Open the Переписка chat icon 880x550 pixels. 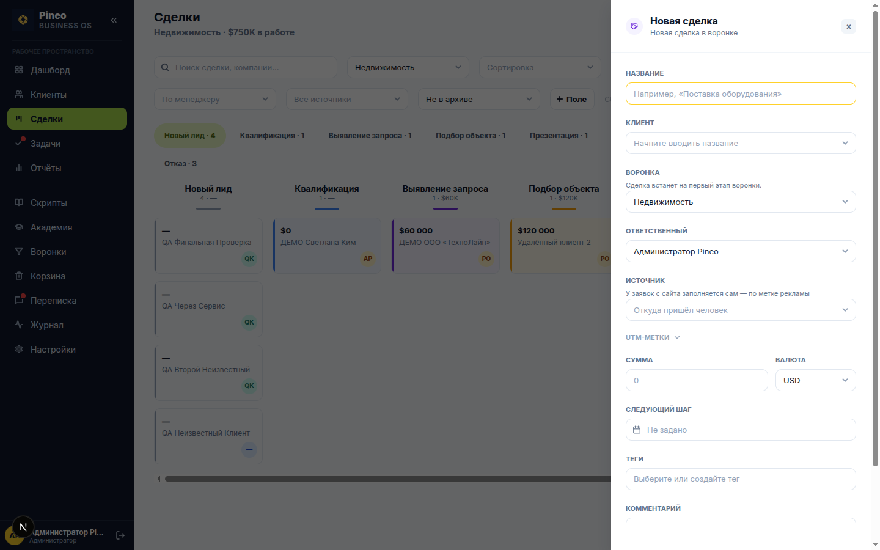pyautogui.click(x=19, y=300)
